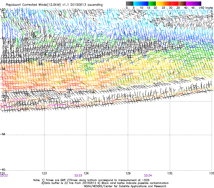Click the -56 latitude axis label
This screenshot has width=214, height=188.
(x=3, y=101)
